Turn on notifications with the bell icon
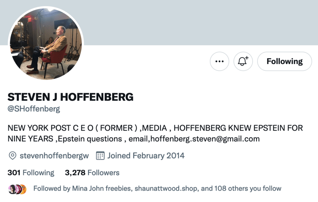Screen dimensions: 318x202 pos(243,62)
